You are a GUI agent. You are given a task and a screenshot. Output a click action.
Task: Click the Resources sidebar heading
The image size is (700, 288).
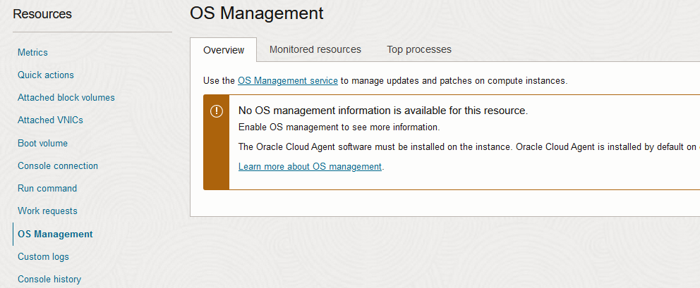(x=42, y=13)
